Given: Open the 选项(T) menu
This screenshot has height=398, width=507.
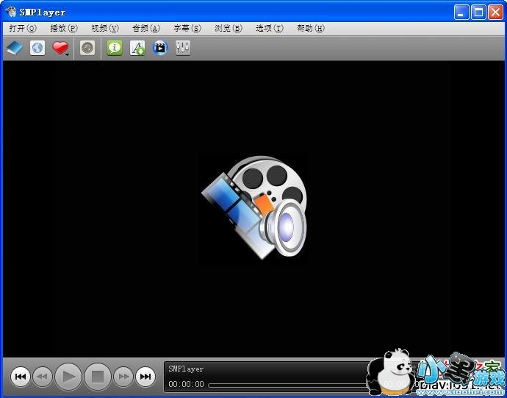Looking at the screenshot, I should [270, 29].
